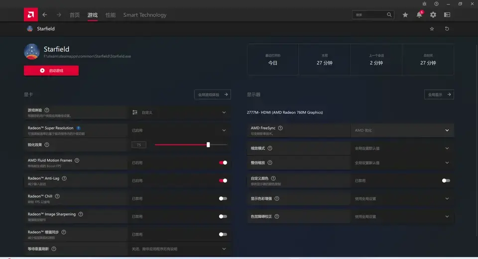478x259 pixels.
Task: Show help for Radeon Anti-Lag
Action: coord(64,178)
